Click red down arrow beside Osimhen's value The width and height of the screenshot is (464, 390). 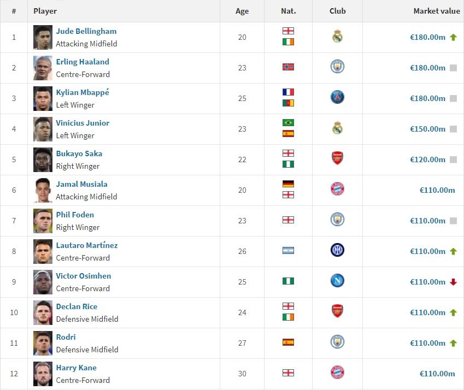454,282
